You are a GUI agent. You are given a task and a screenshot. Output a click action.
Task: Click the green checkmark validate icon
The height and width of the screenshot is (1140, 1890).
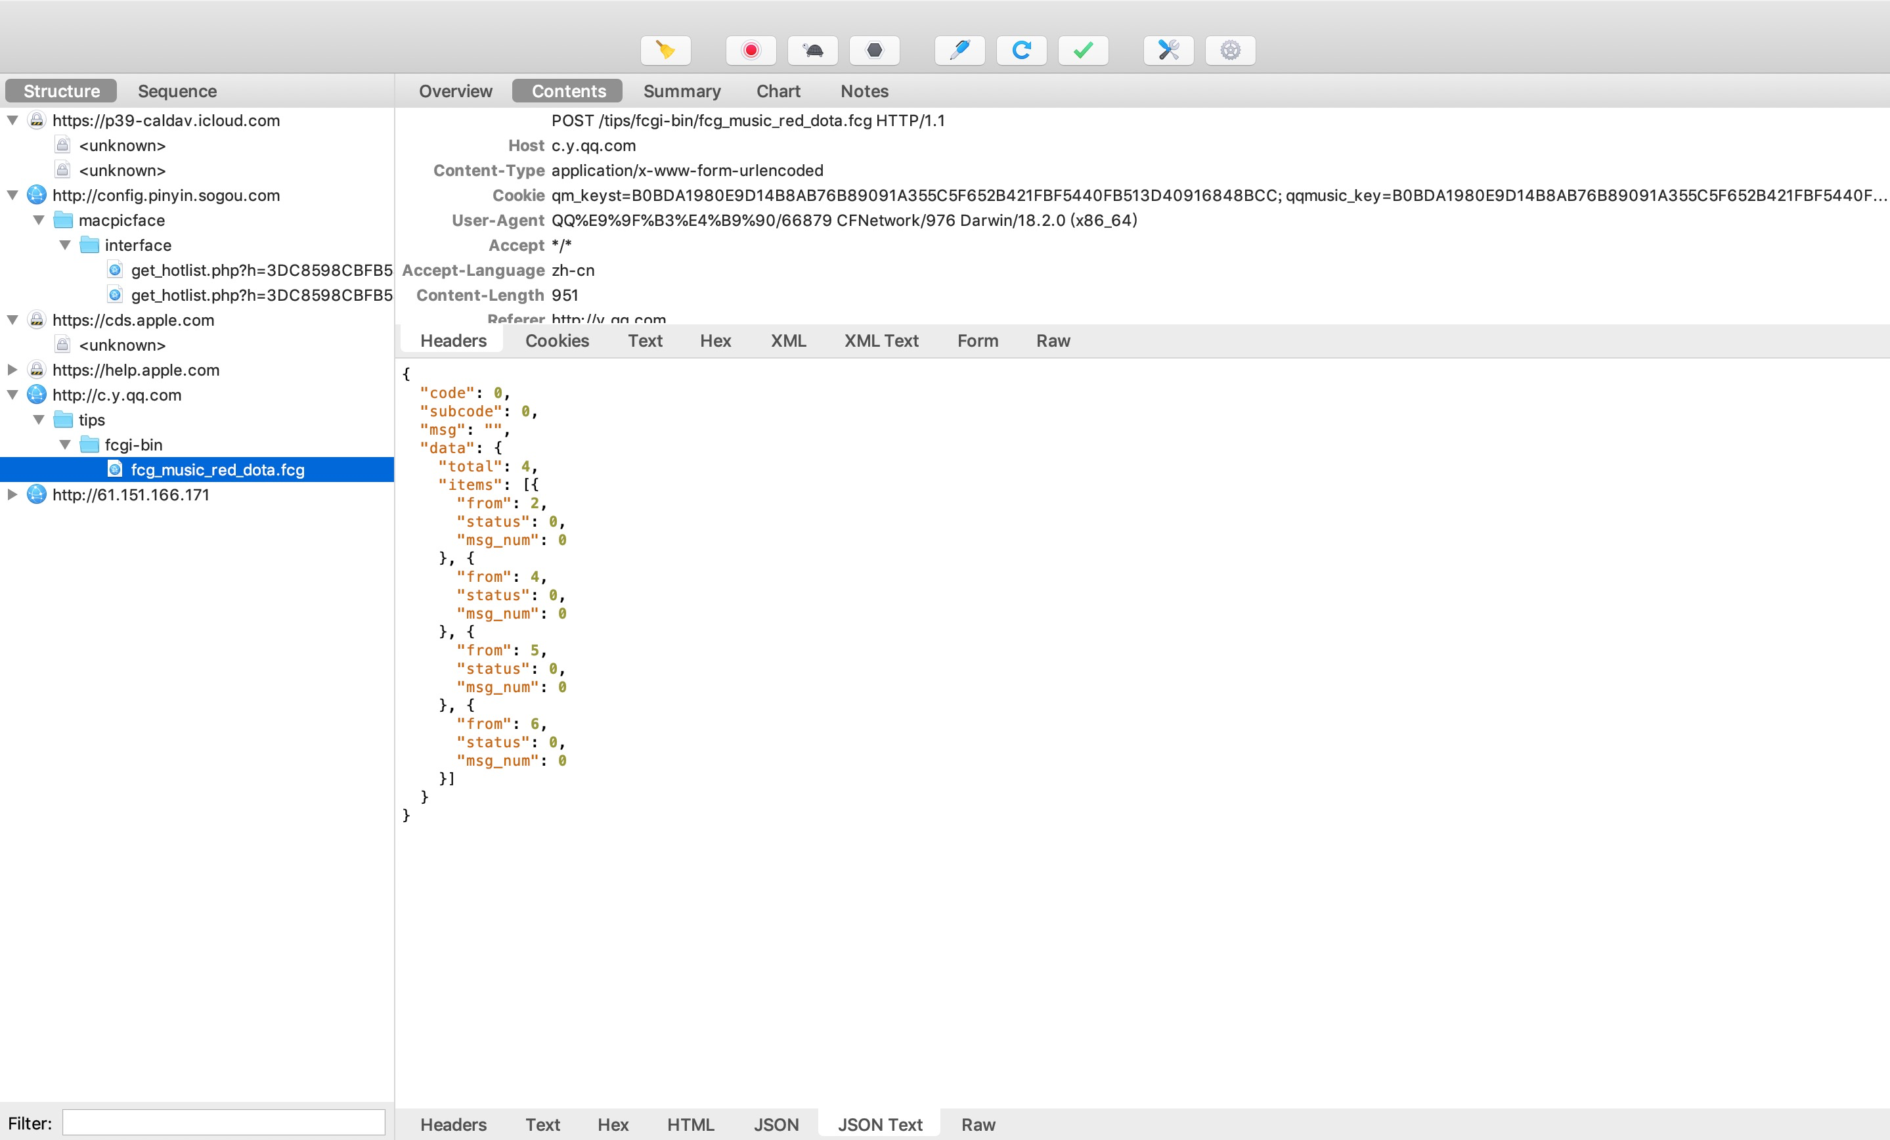pos(1082,51)
